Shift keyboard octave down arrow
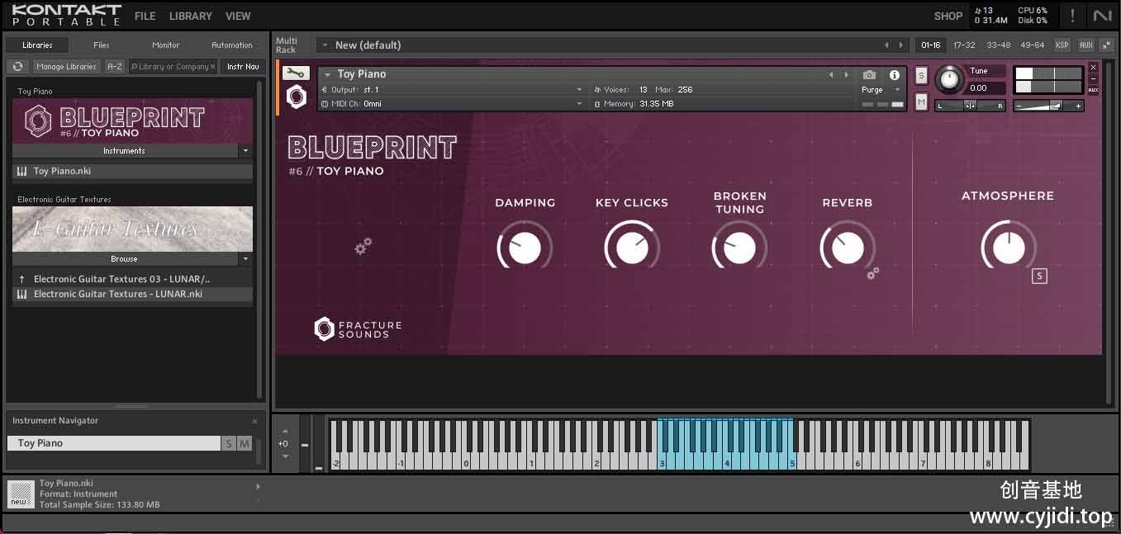The image size is (1121, 534). 286,456
